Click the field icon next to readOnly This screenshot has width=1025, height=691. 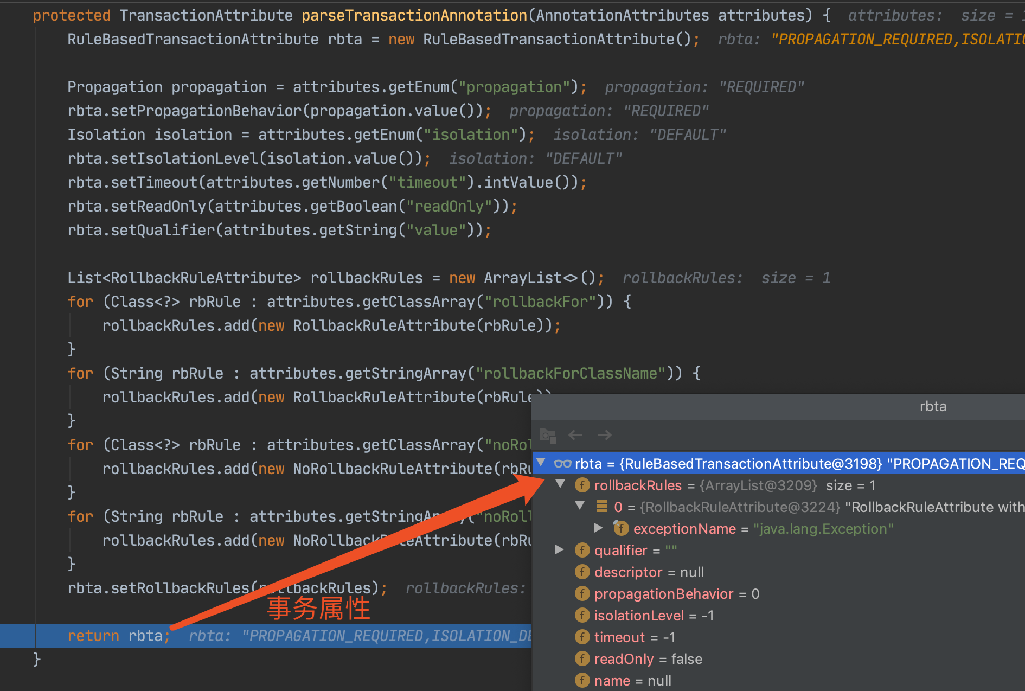pyautogui.click(x=582, y=659)
